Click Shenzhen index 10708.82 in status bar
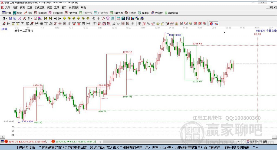The width and height of the screenshot is (277, 150). [x=61, y=142]
